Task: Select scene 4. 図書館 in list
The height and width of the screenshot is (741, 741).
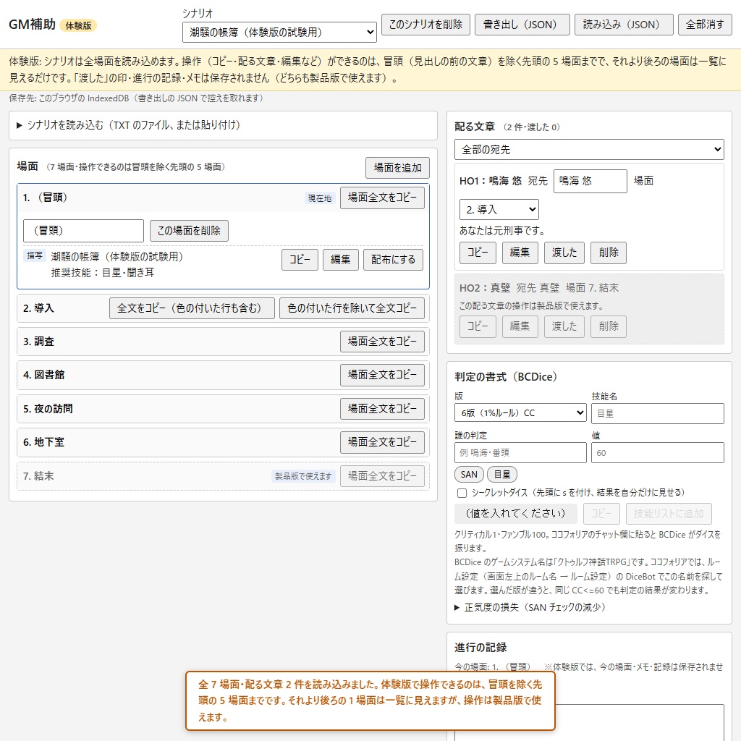Action: click(x=223, y=376)
